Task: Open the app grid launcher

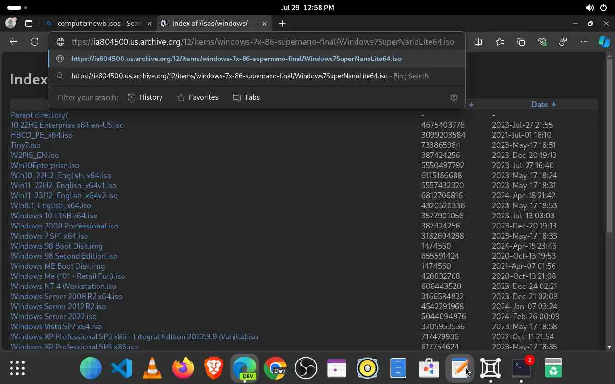Action: click(17, 368)
